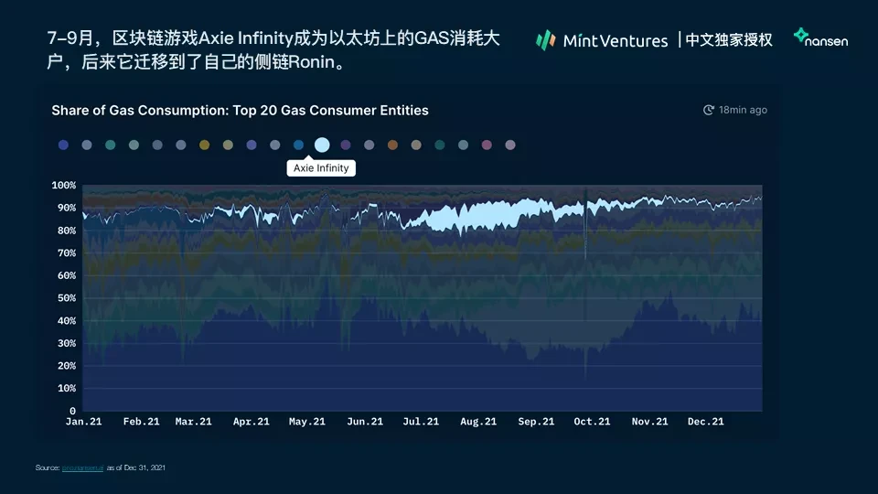Click the 50% label on the y-axis
This screenshot has width=878, height=494.
[x=67, y=298]
